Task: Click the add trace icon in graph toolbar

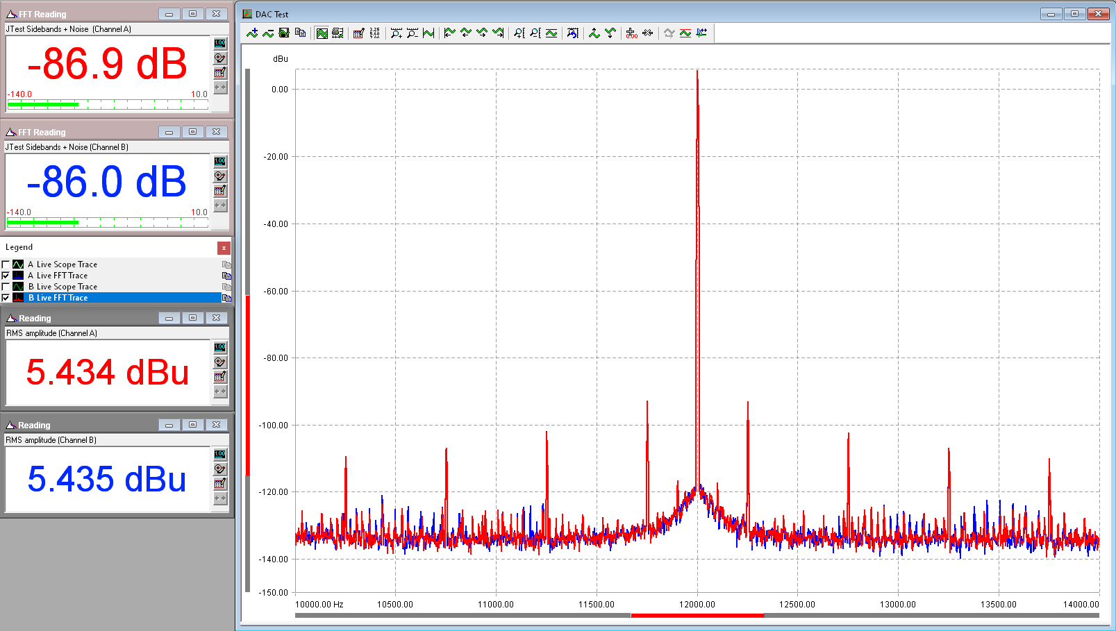Action: tap(252, 33)
